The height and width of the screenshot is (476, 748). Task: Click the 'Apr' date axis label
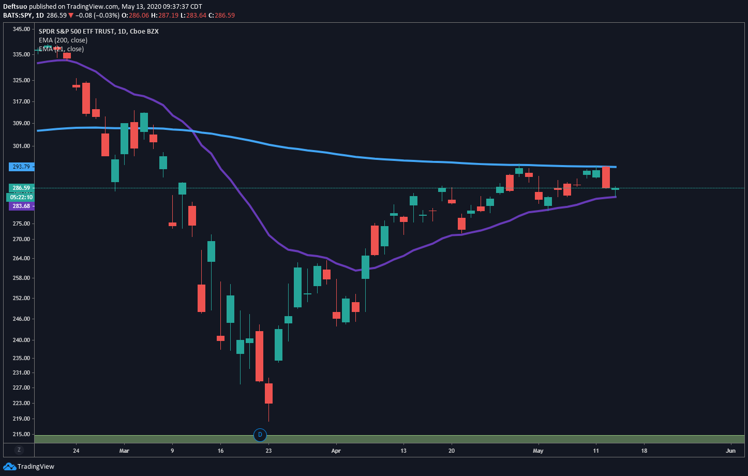click(336, 451)
